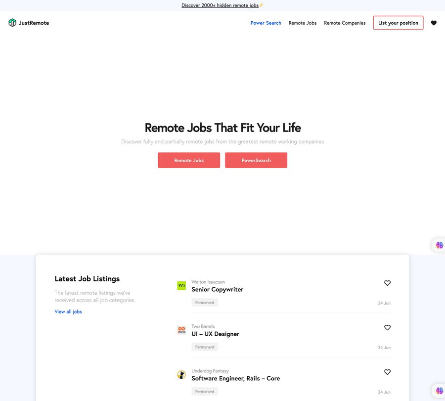Click the Walton Isaacson company logo

point(181,285)
